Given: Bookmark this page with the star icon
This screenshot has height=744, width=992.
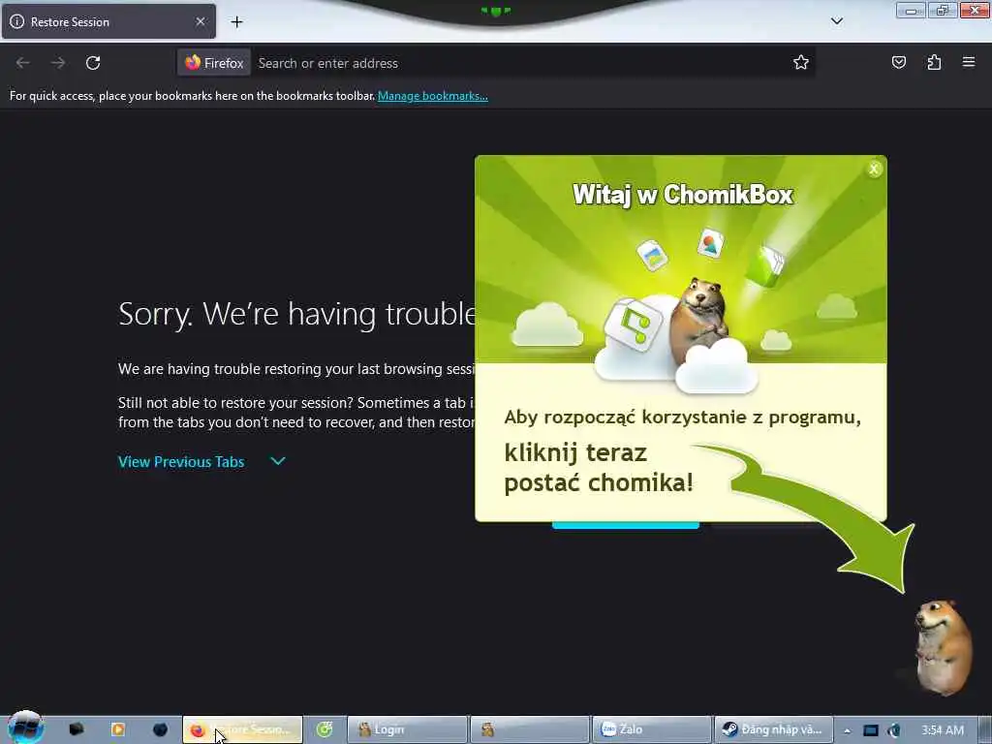Looking at the screenshot, I should coord(801,63).
